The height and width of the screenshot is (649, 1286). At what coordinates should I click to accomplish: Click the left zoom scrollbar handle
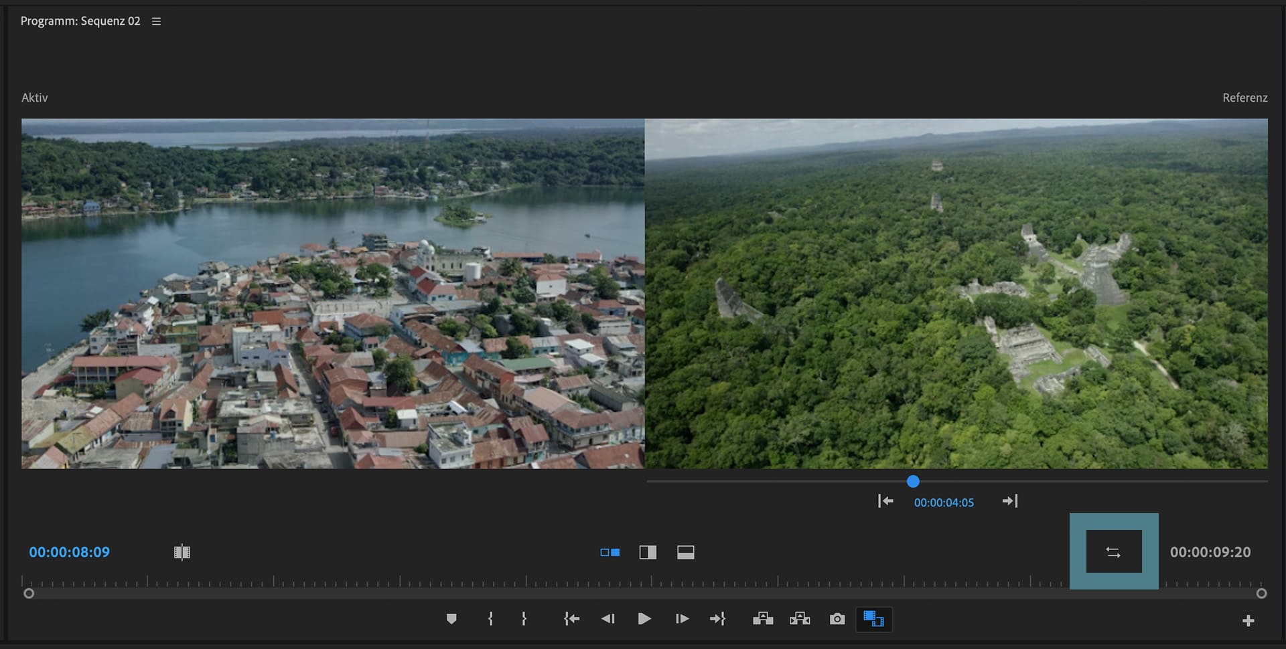tap(28, 593)
